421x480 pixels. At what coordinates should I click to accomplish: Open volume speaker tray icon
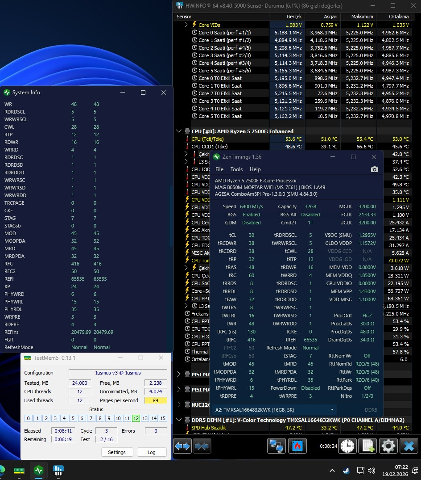371,471
